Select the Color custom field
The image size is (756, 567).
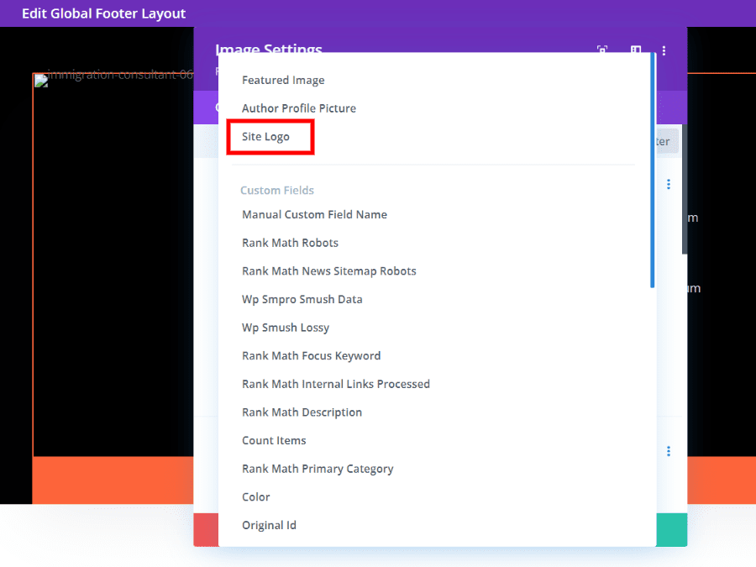tap(255, 496)
